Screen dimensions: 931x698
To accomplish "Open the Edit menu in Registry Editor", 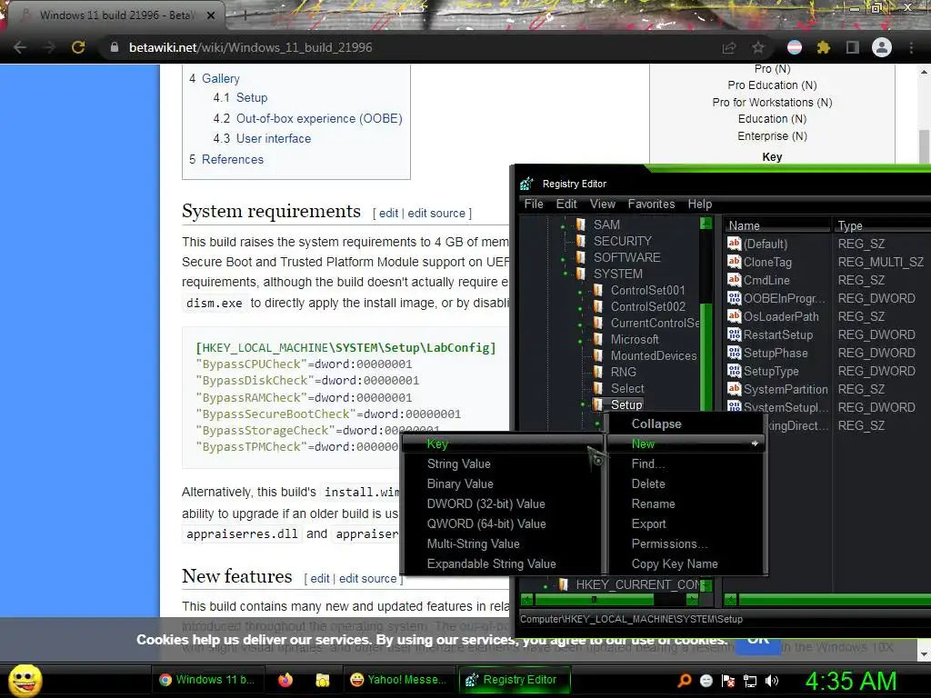I will pos(566,204).
